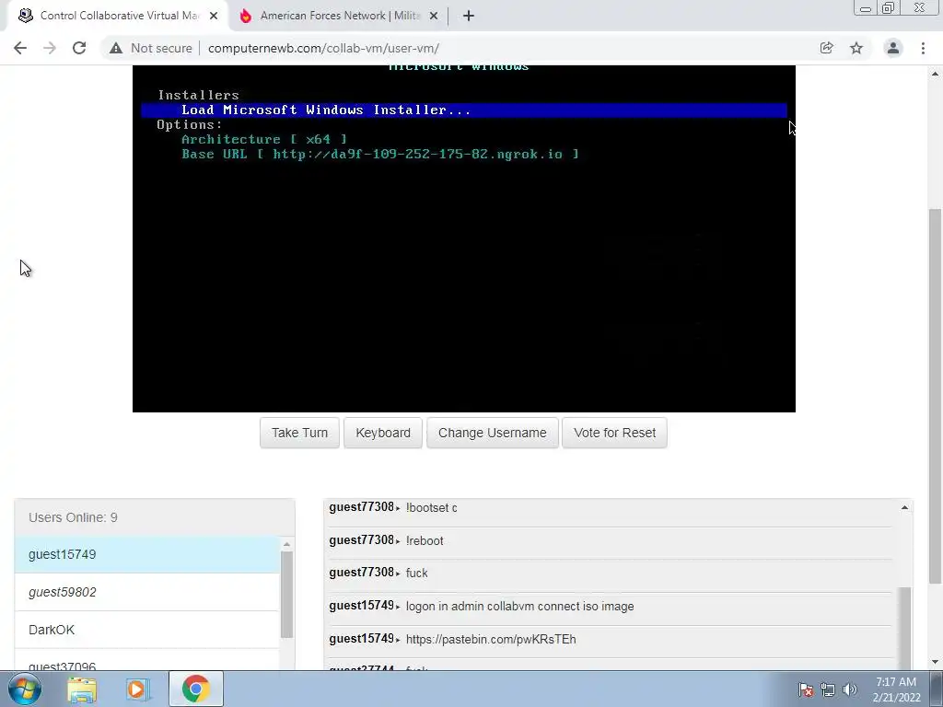Open the on-screen Keyboard button

(x=383, y=433)
